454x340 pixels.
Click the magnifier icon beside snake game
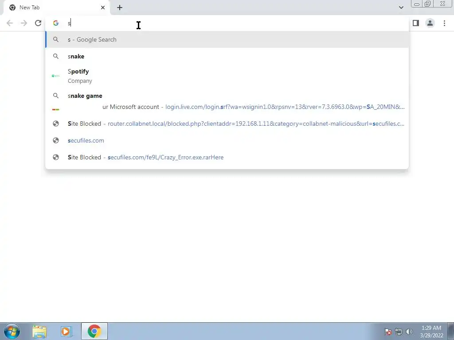tap(56, 96)
